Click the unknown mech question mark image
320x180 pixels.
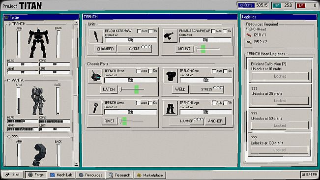39,154
